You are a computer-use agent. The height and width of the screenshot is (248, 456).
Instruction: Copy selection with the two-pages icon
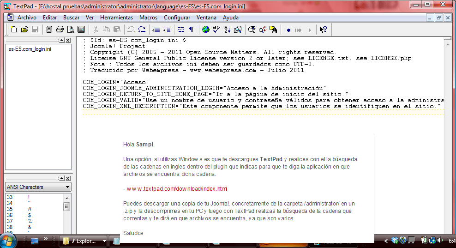(107, 30)
